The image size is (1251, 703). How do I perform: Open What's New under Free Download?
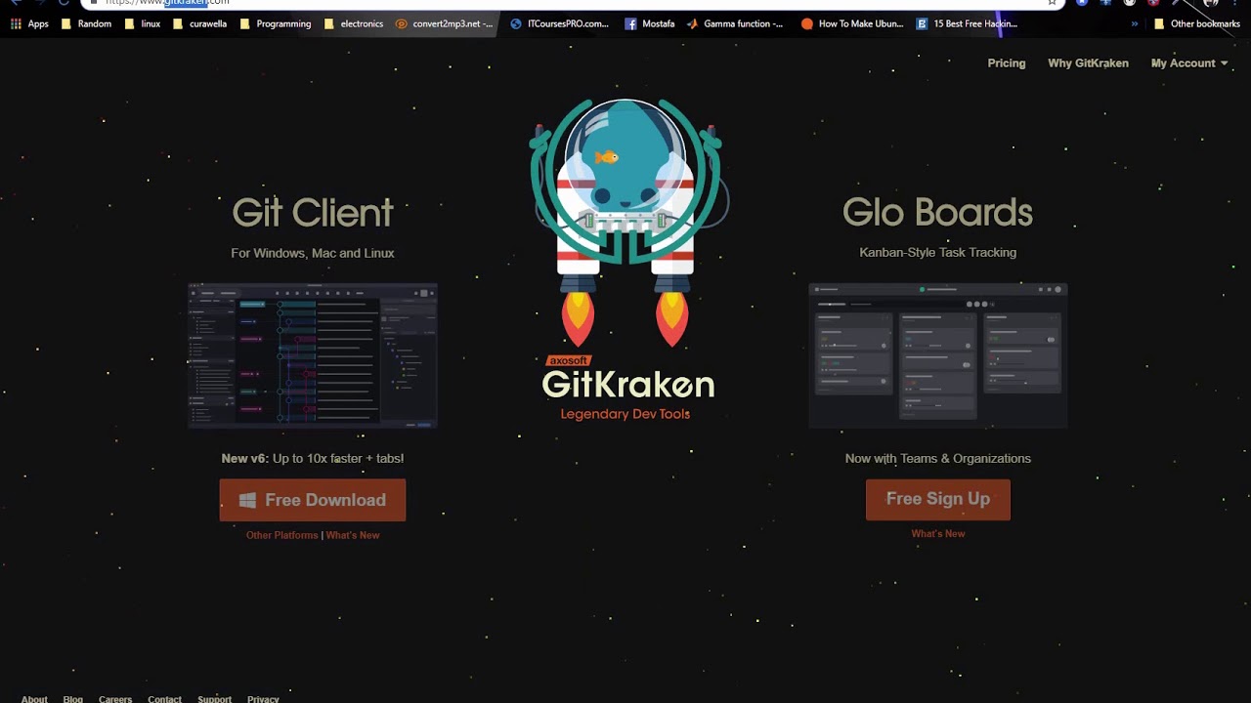(353, 535)
